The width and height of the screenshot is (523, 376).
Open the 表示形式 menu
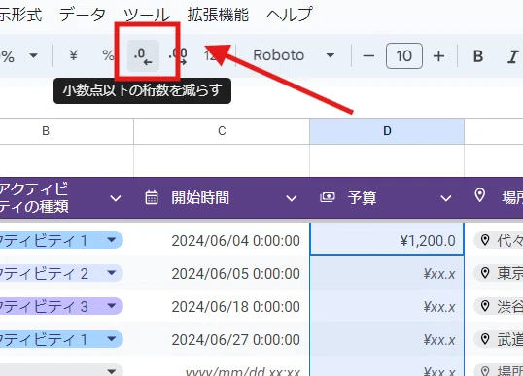coord(20,15)
